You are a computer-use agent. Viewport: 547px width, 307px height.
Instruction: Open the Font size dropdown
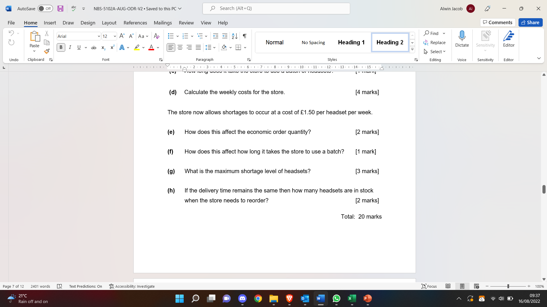pos(115,36)
